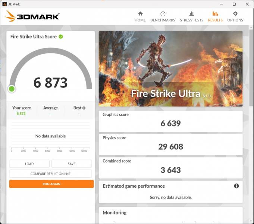The image size is (254, 224).
Task: Click the Fire Strike Ultra banner image
Action: pos(170,69)
